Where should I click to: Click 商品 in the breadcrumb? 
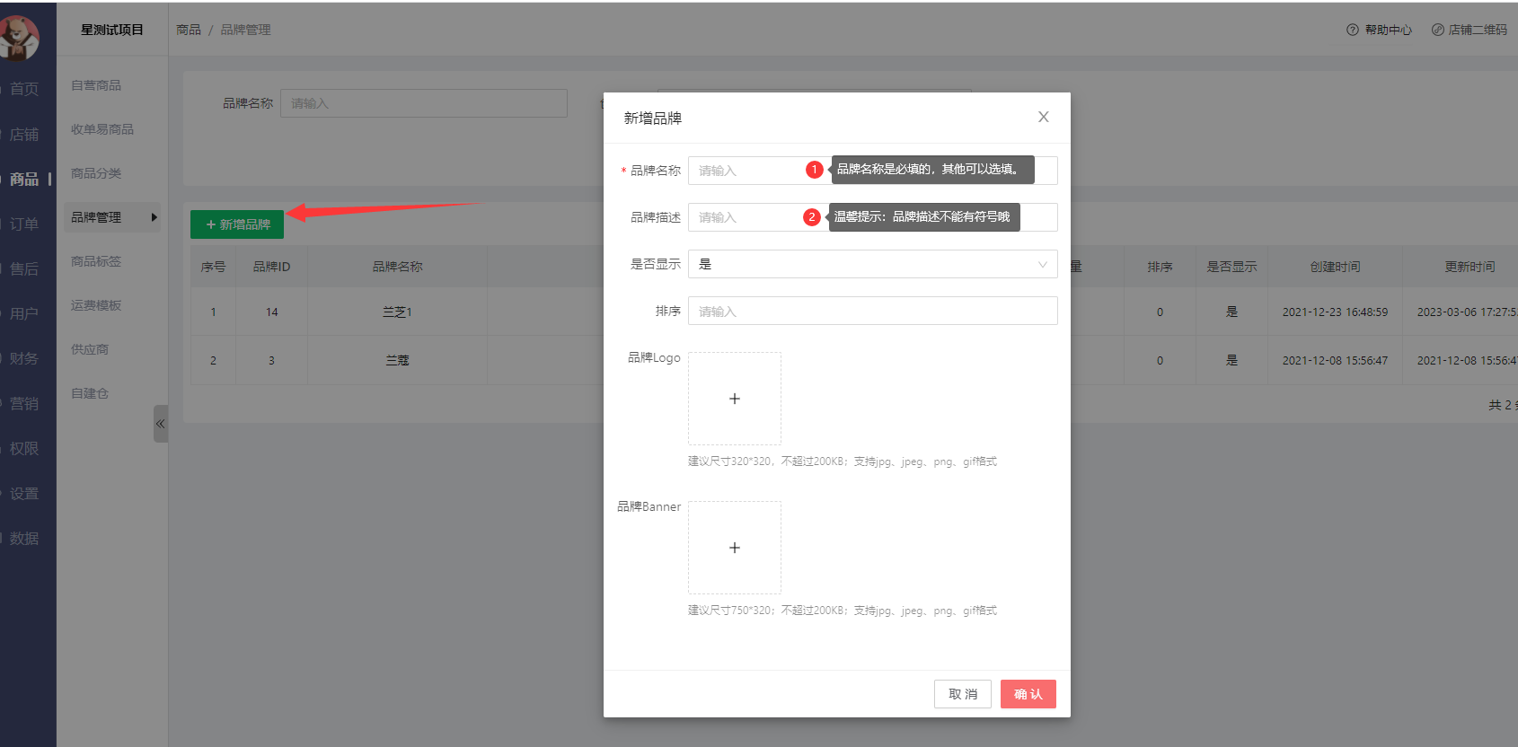point(189,30)
